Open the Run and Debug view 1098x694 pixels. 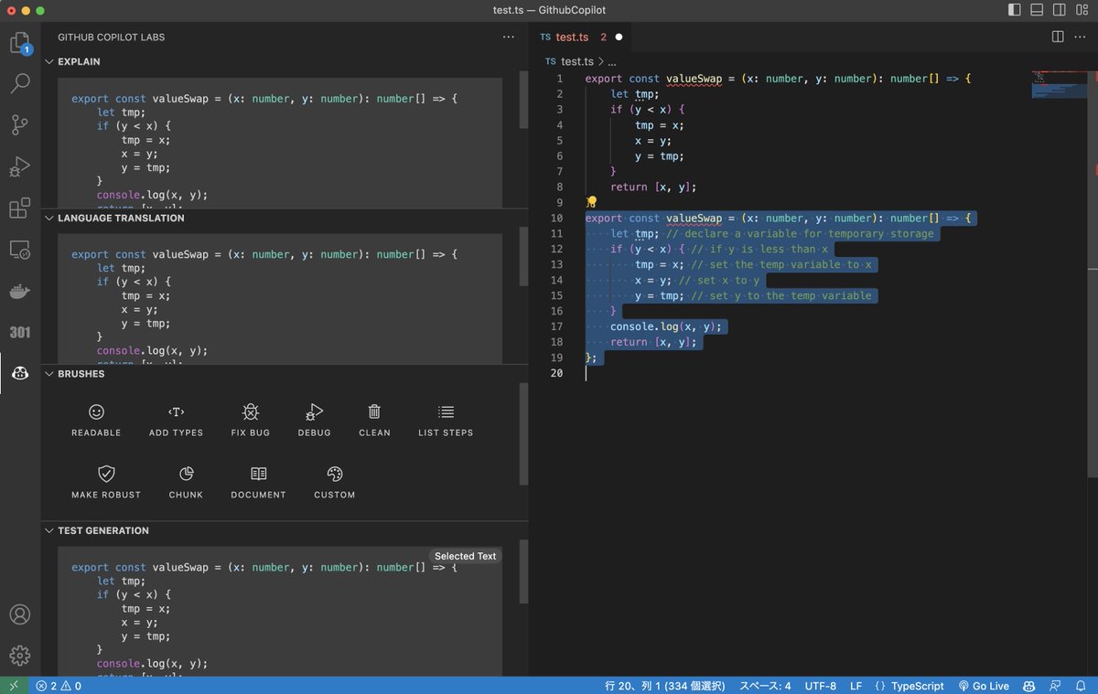[x=20, y=166]
